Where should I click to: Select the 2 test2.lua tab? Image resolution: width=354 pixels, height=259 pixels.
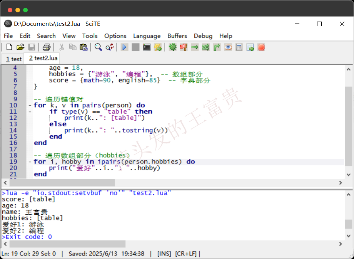(x=42, y=58)
